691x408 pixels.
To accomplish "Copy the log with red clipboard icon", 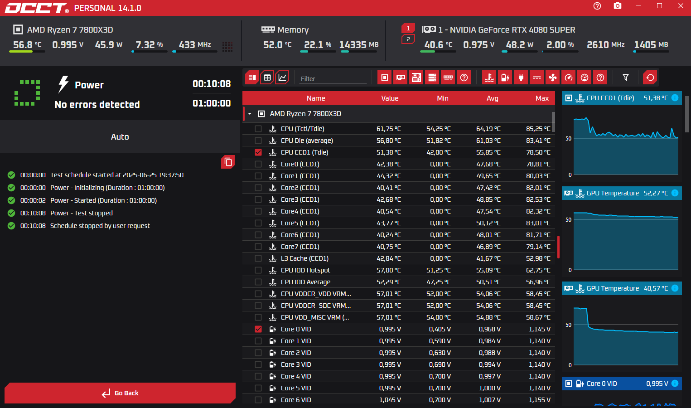I will coord(228,162).
